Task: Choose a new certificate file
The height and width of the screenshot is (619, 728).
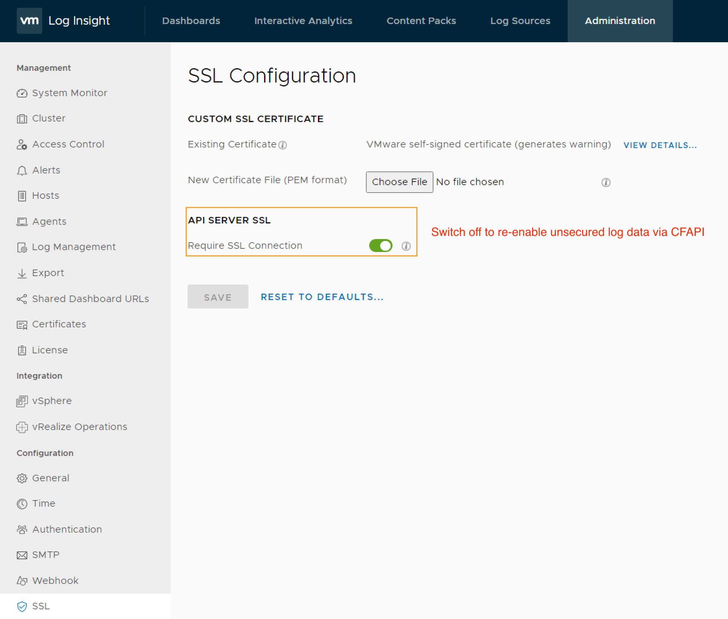Action: pyautogui.click(x=399, y=182)
